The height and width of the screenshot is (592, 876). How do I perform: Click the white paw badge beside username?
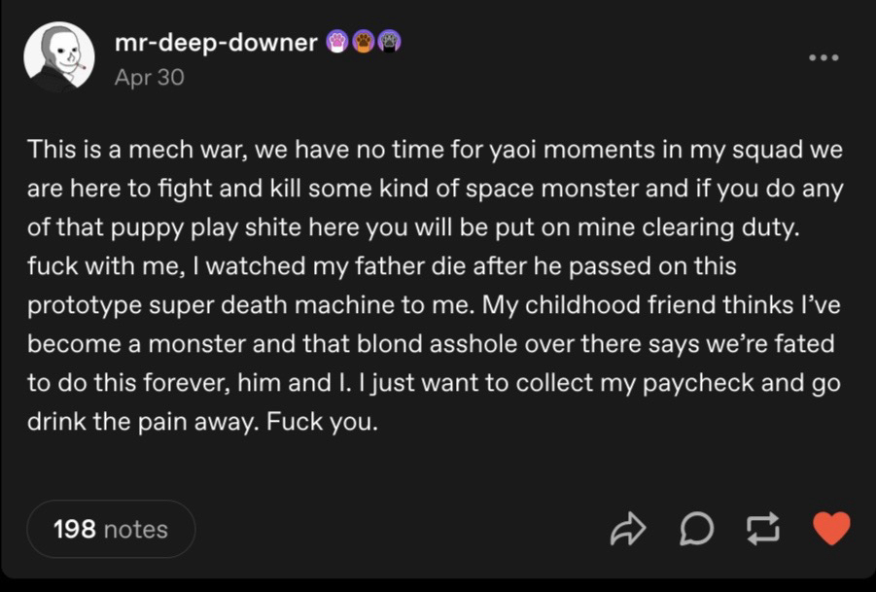[338, 42]
